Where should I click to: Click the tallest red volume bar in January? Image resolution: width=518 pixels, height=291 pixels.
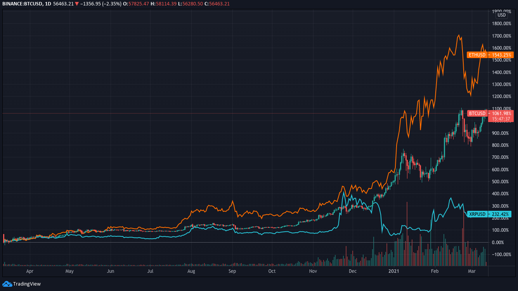click(x=407, y=233)
